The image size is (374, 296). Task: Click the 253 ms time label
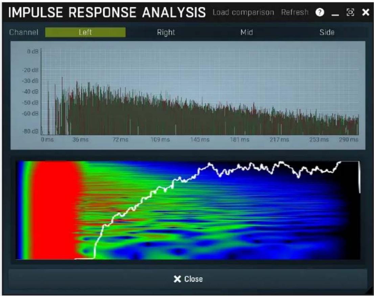tap(319, 140)
